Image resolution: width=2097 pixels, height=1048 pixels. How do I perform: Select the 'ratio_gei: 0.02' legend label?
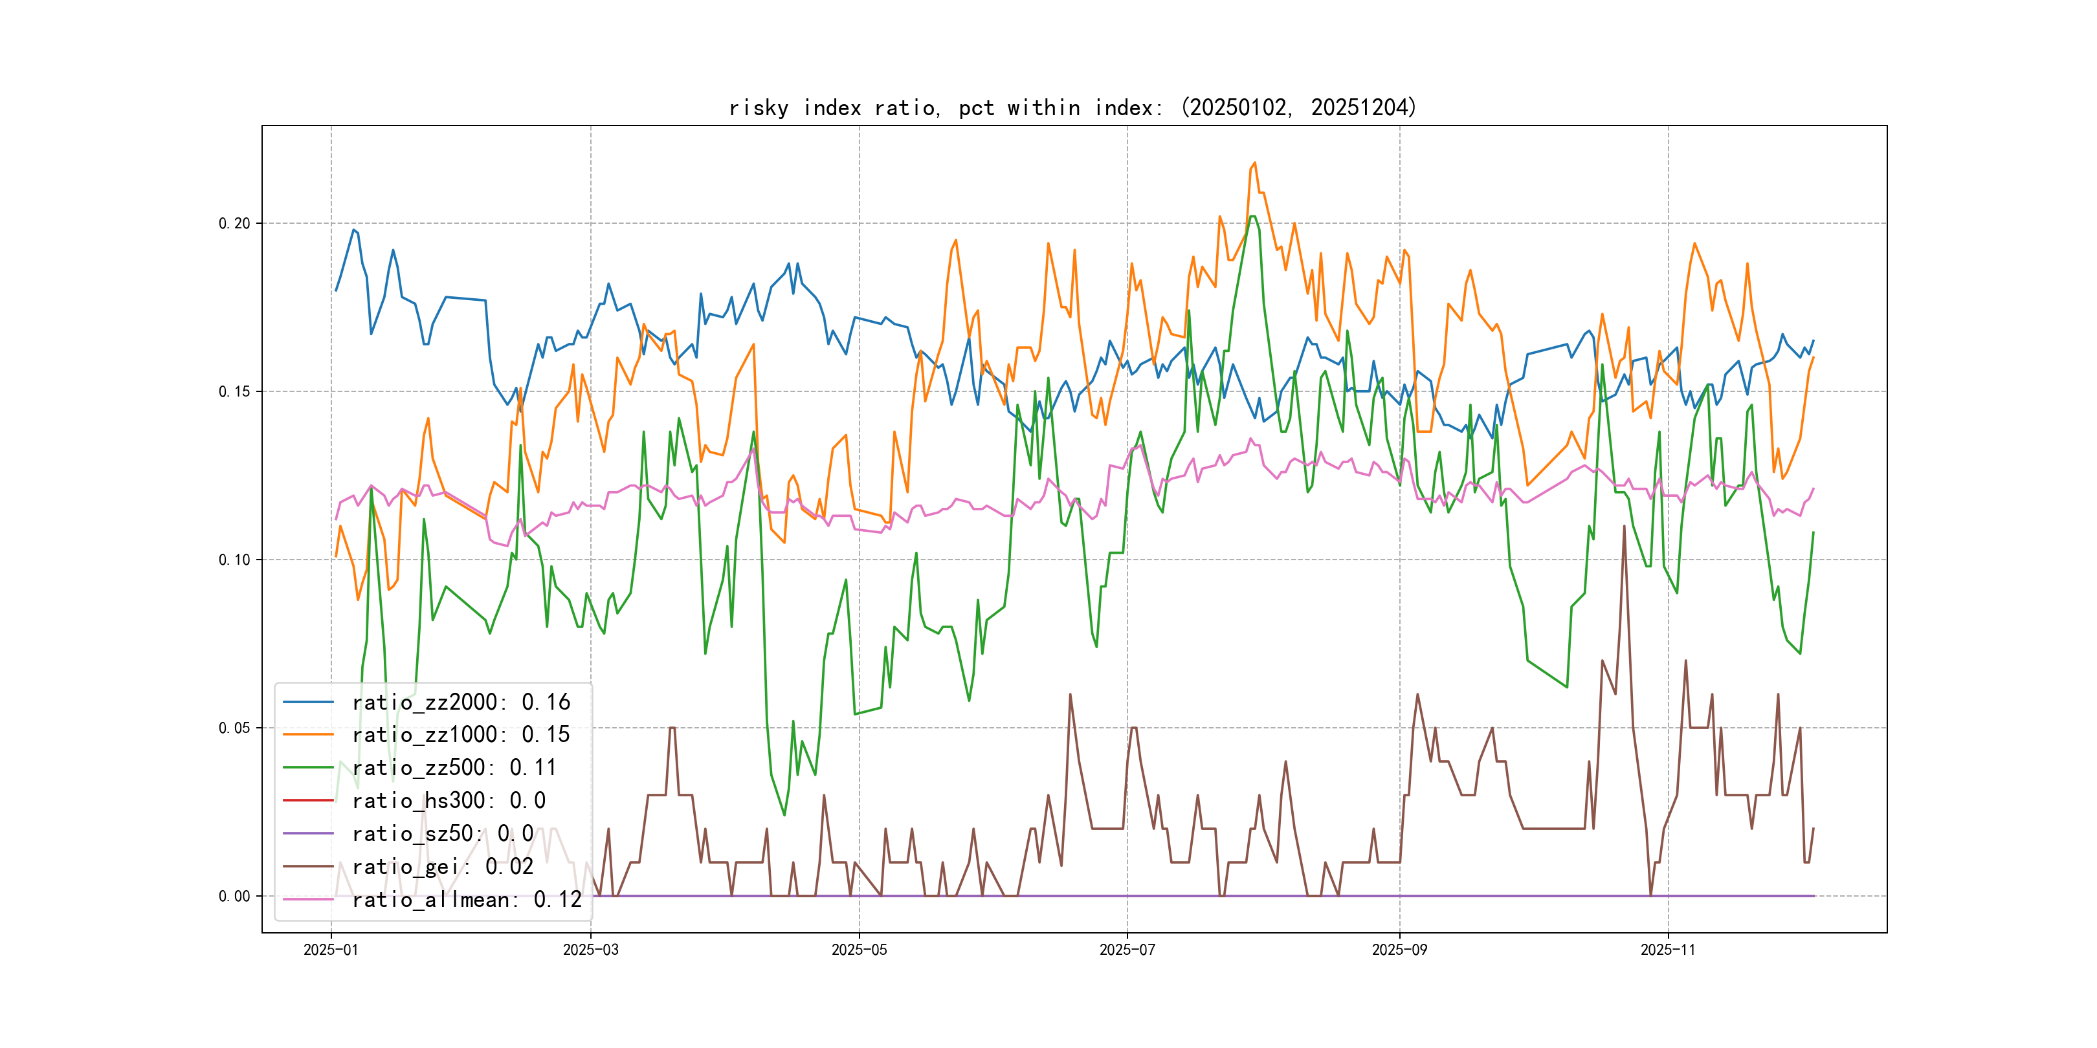[442, 867]
